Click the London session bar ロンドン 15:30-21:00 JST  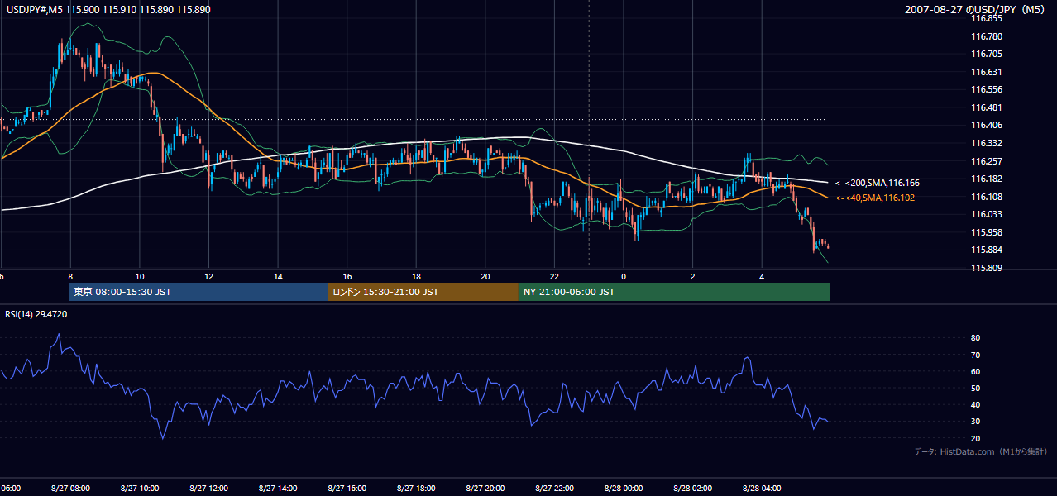423,292
